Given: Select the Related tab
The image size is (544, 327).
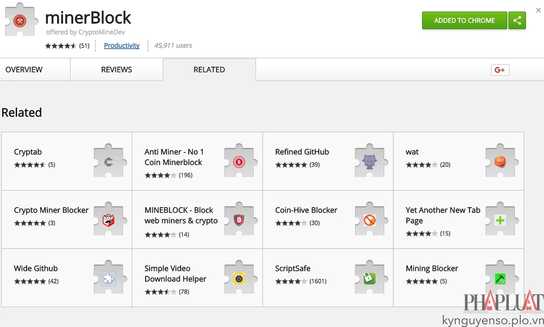Looking at the screenshot, I should (x=209, y=70).
